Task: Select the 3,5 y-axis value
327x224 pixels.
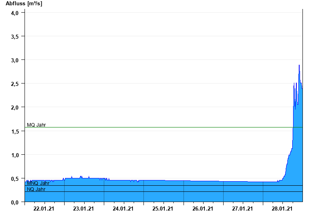Action: 15,36
